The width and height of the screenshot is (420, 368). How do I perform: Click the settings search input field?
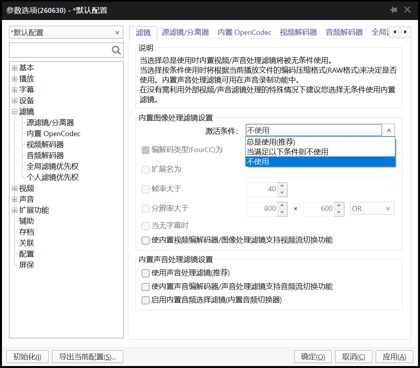coord(60,50)
